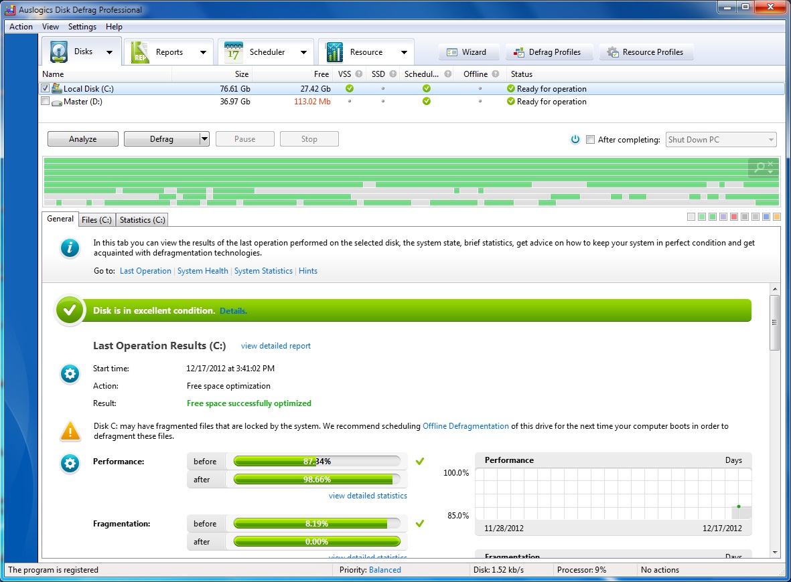Image resolution: width=791 pixels, height=582 pixels.
Task: Click the gear icon next to Start time
Action: [70, 374]
